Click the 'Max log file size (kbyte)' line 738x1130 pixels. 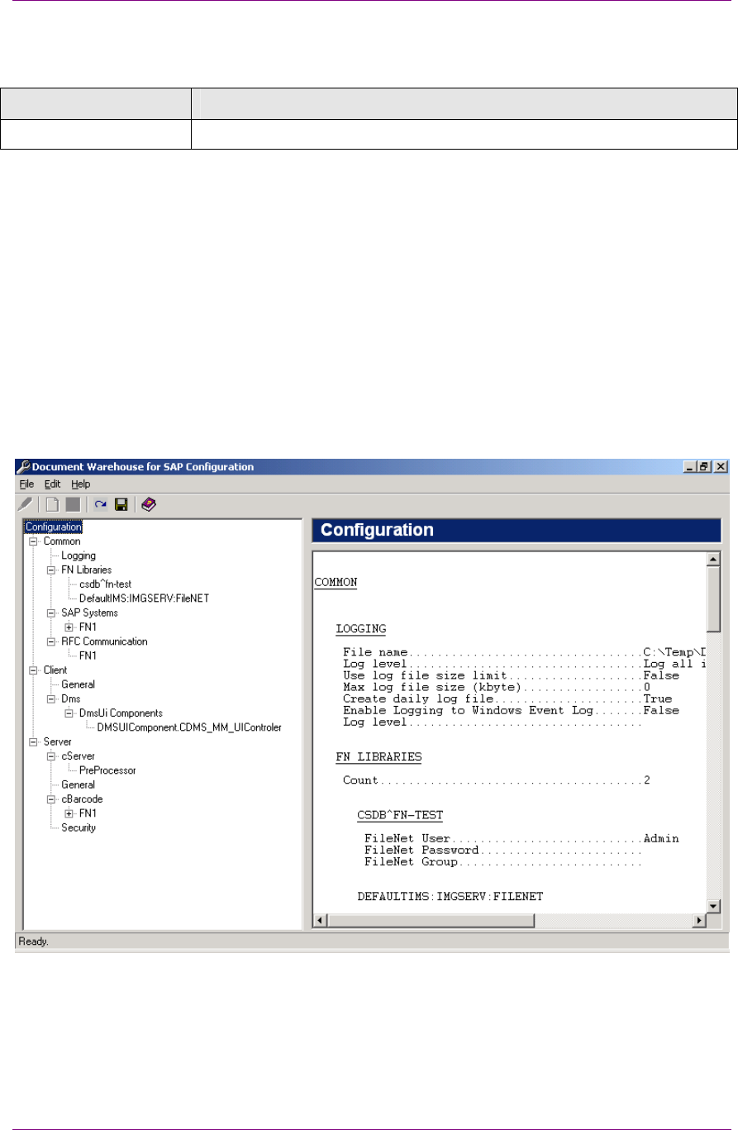[x=497, y=687]
